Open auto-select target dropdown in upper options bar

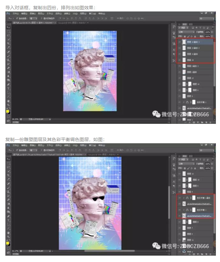tap(33, 18)
